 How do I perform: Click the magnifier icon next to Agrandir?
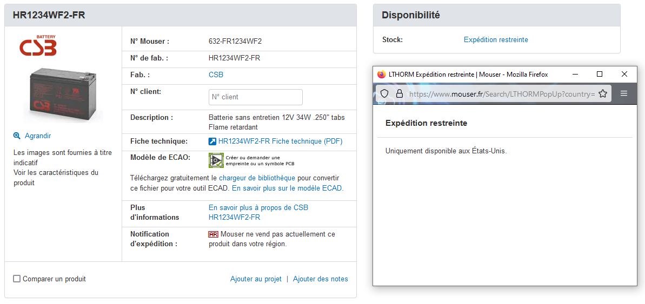click(17, 136)
